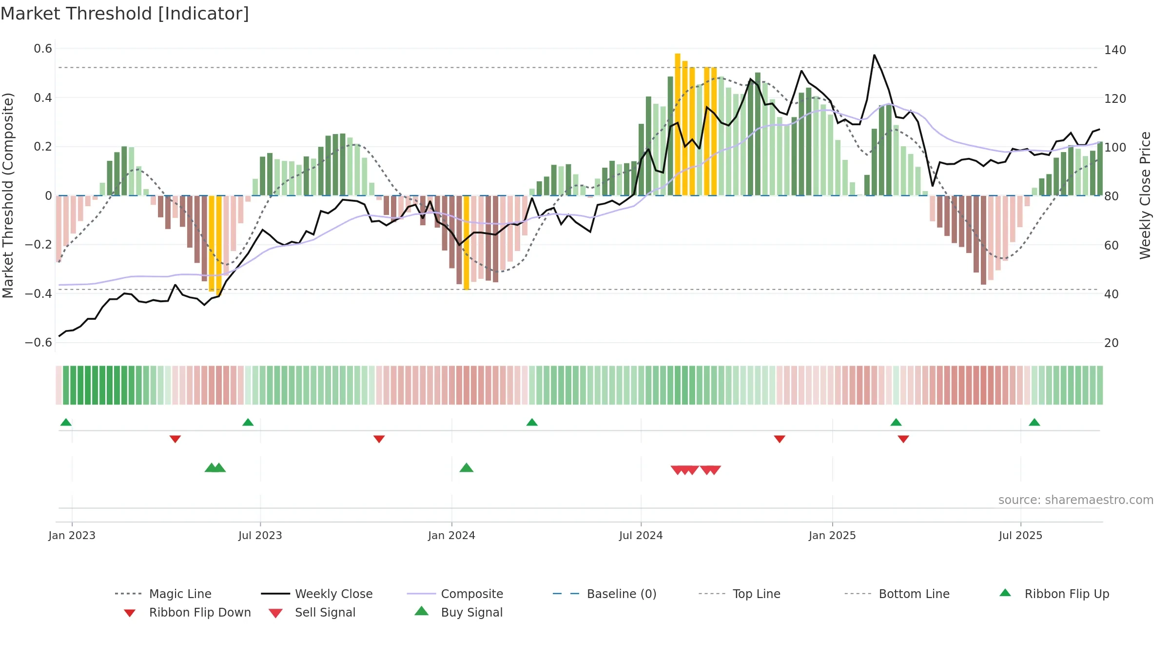Viewport: 1170px width, 658px height.
Task: Click the 0.6 tick on the composite axis
Action: (43, 48)
